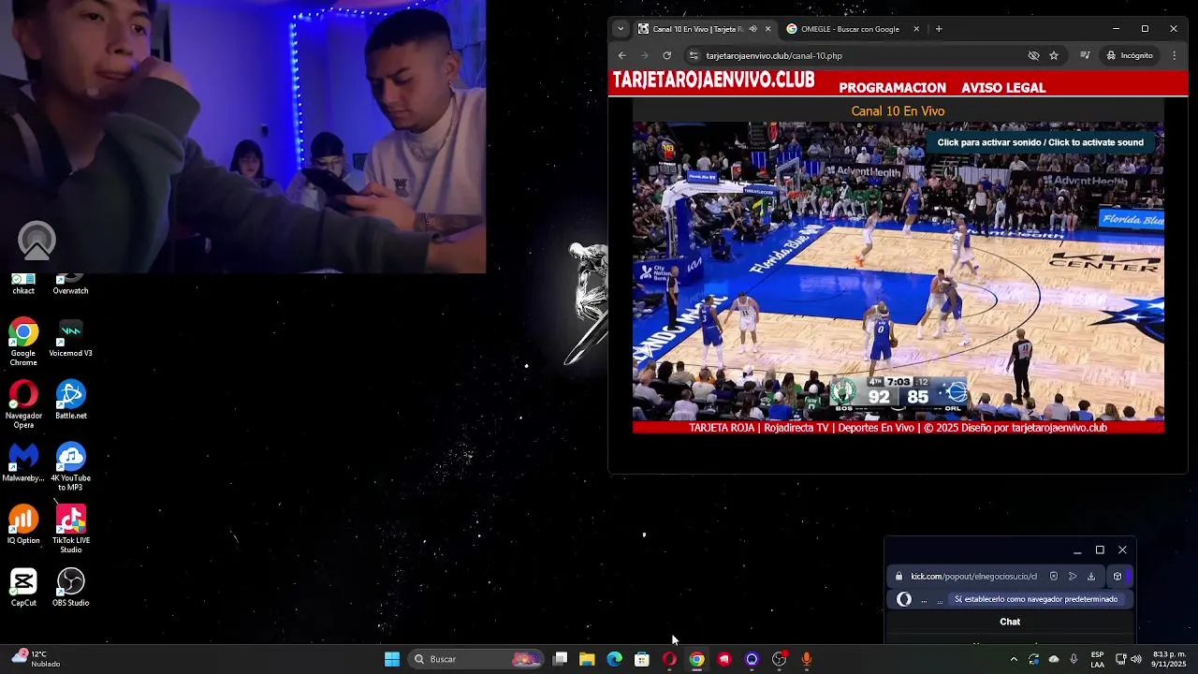
Task: Mute the Canal 10 tab audio icon
Action: click(752, 29)
